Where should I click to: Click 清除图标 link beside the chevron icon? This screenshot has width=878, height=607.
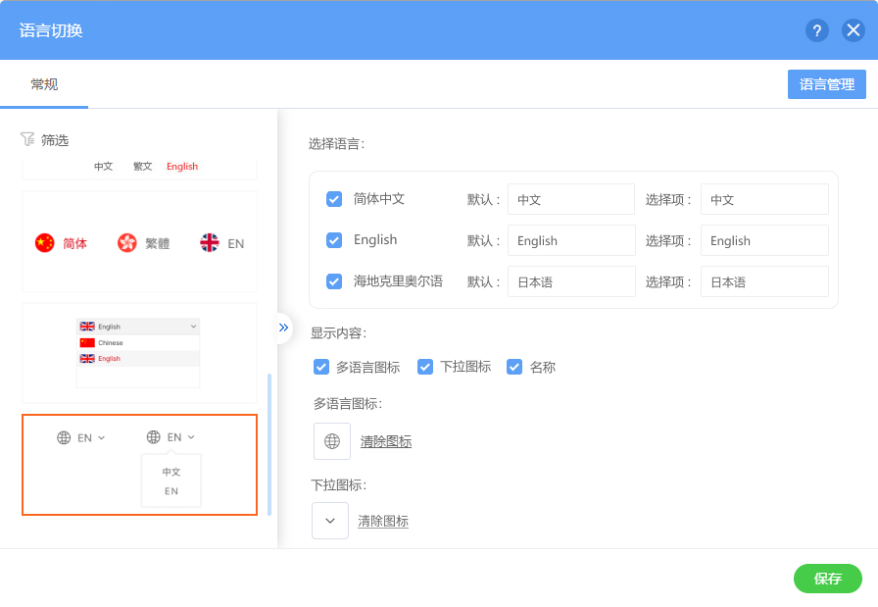coord(383,522)
